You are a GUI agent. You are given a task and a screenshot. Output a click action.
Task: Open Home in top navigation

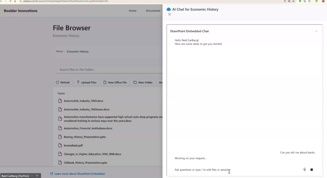[x=133, y=11]
